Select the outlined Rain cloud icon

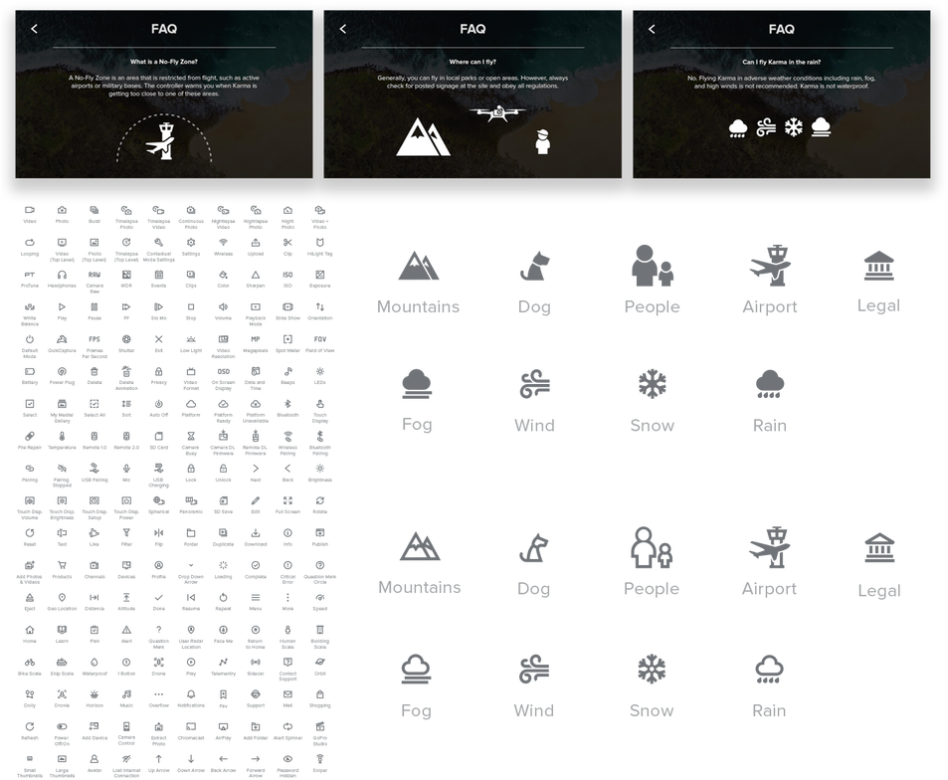click(x=769, y=669)
